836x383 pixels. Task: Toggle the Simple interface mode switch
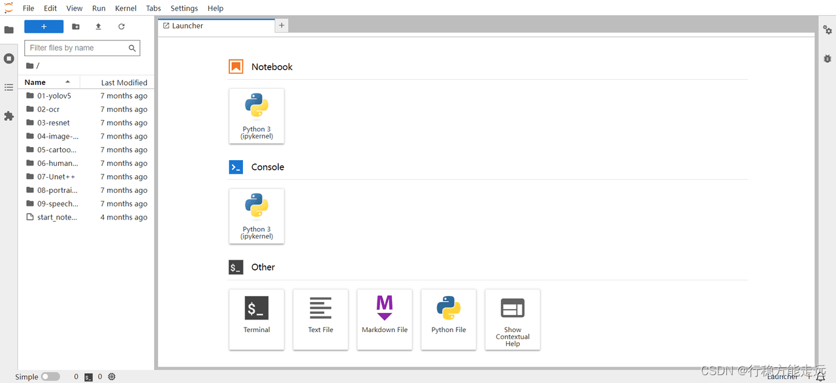click(x=50, y=376)
